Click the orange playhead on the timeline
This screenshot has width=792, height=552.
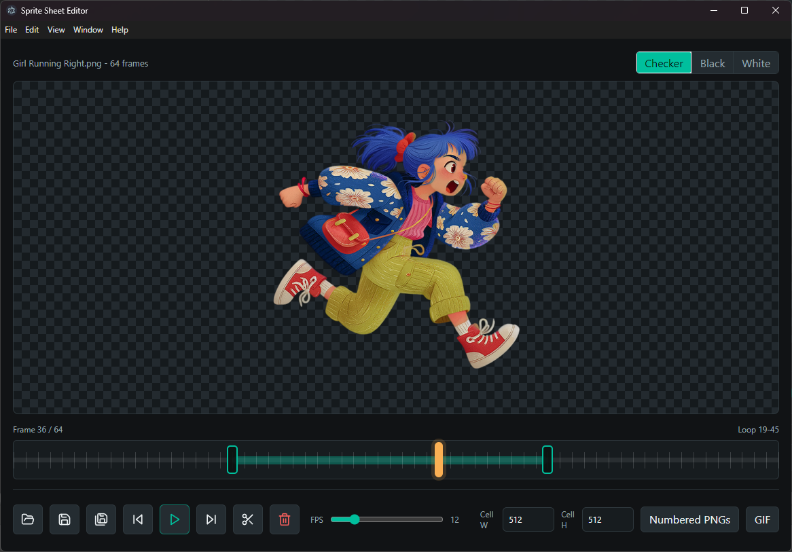(439, 460)
